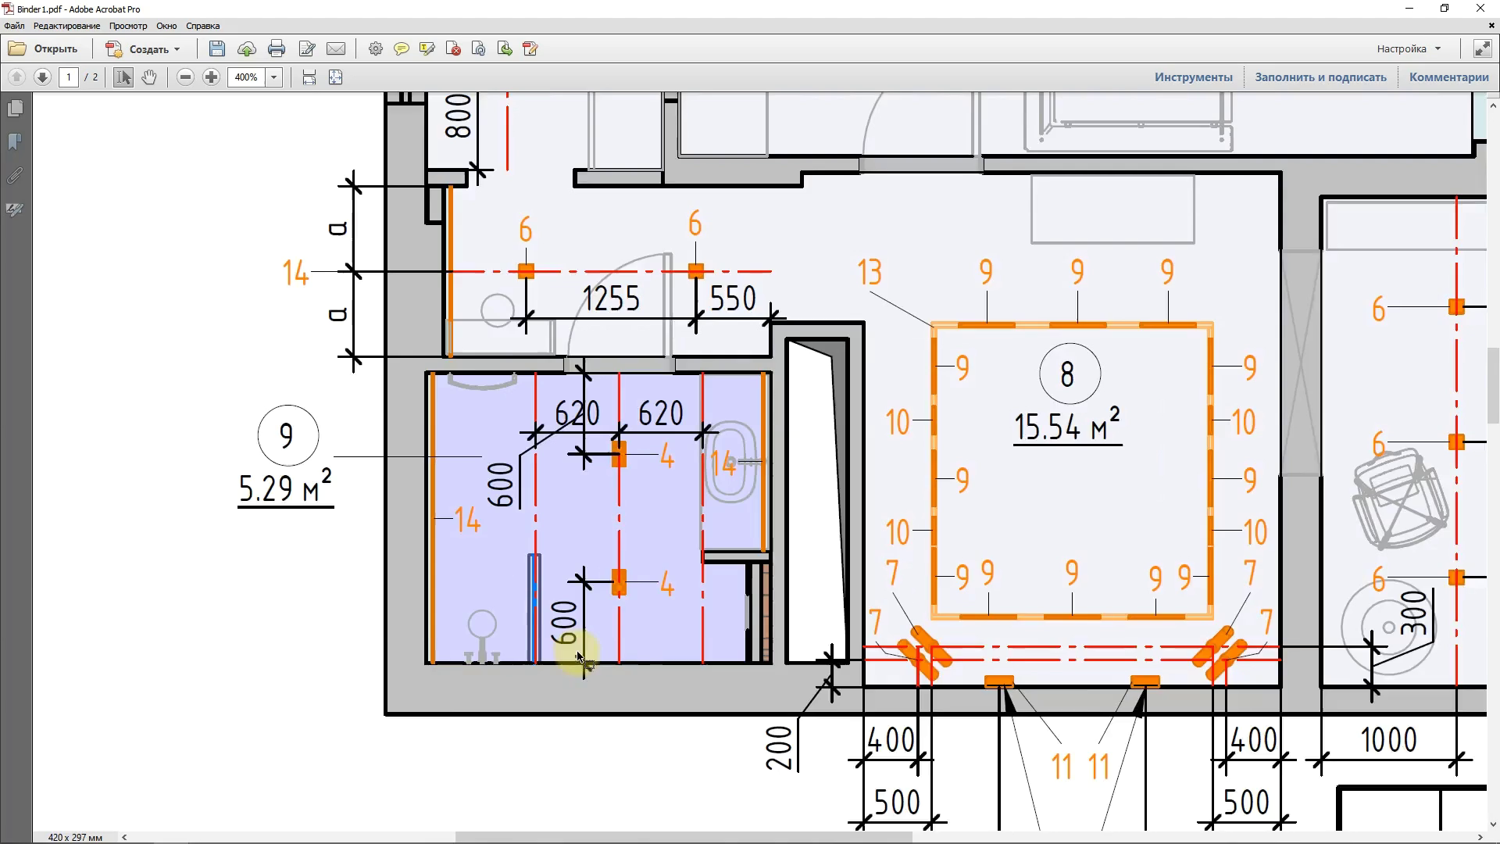Click the Открыть button
The height and width of the screenshot is (844, 1500).
coord(45,49)
